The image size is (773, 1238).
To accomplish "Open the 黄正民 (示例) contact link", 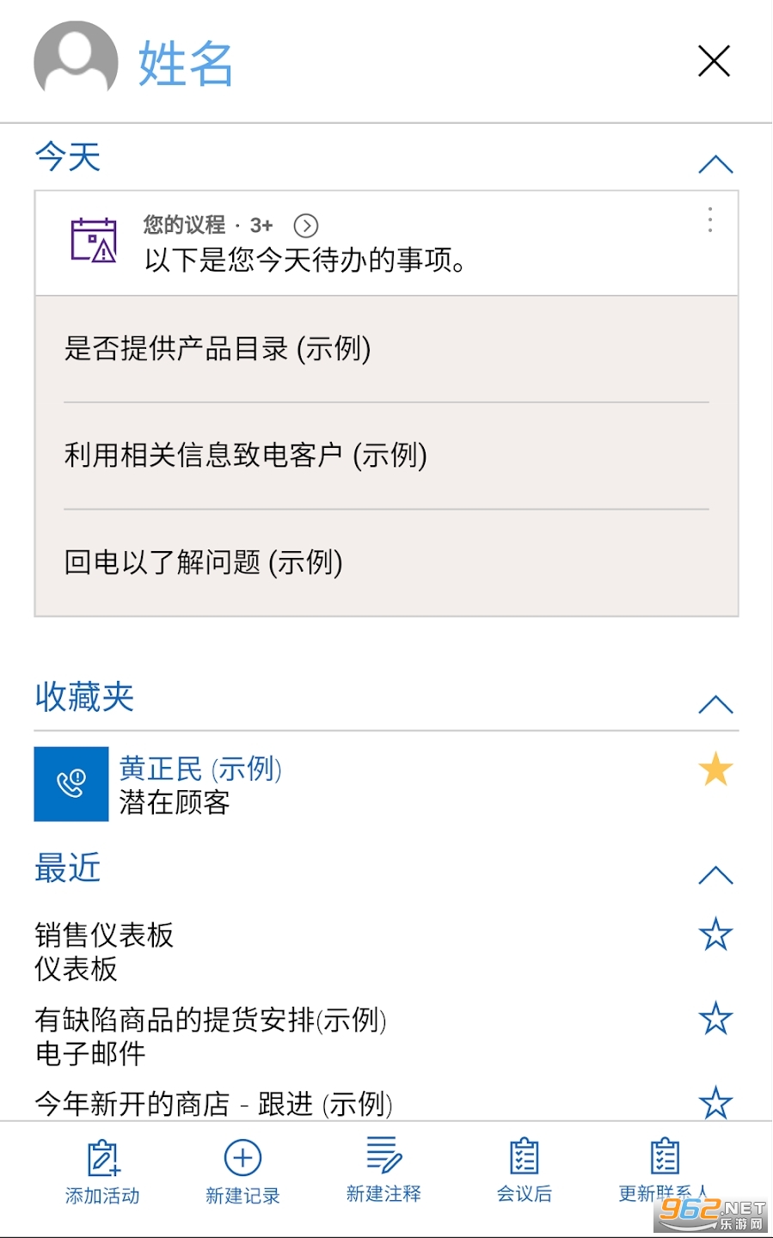I will coord(200,768).
